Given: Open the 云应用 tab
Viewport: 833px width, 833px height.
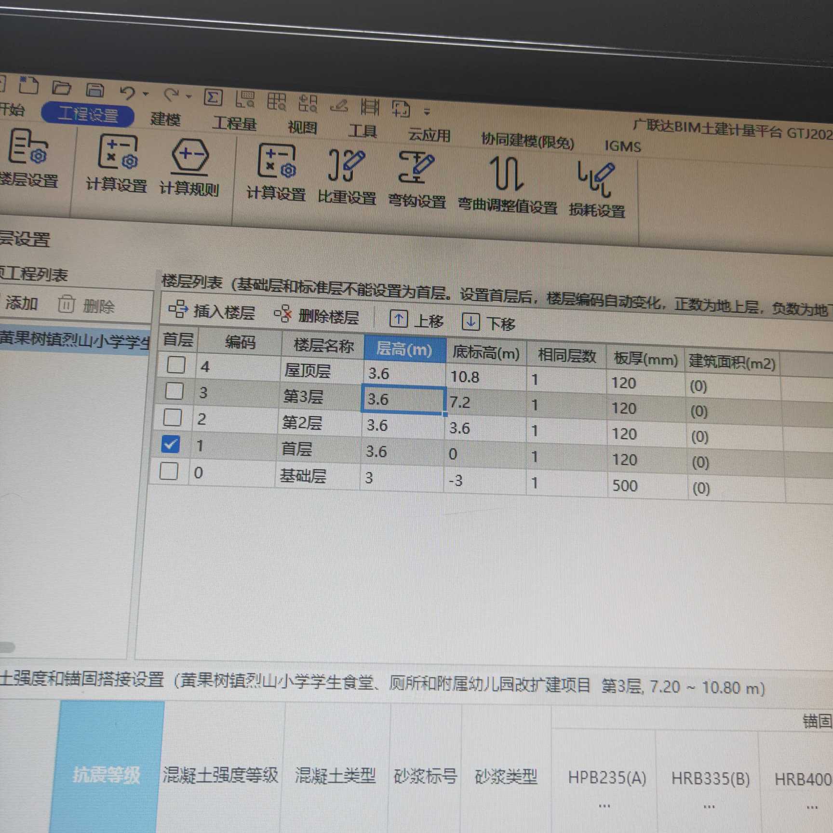Looking at the screenshot, I should (x=429, y=134).
